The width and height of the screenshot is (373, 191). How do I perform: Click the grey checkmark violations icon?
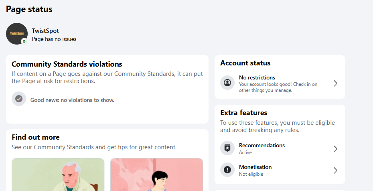click(x=19, y=99)
